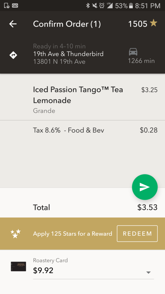This screenshot has height=294, width=165.
Task: Tap the car drive-time icon
Action: 133,52
